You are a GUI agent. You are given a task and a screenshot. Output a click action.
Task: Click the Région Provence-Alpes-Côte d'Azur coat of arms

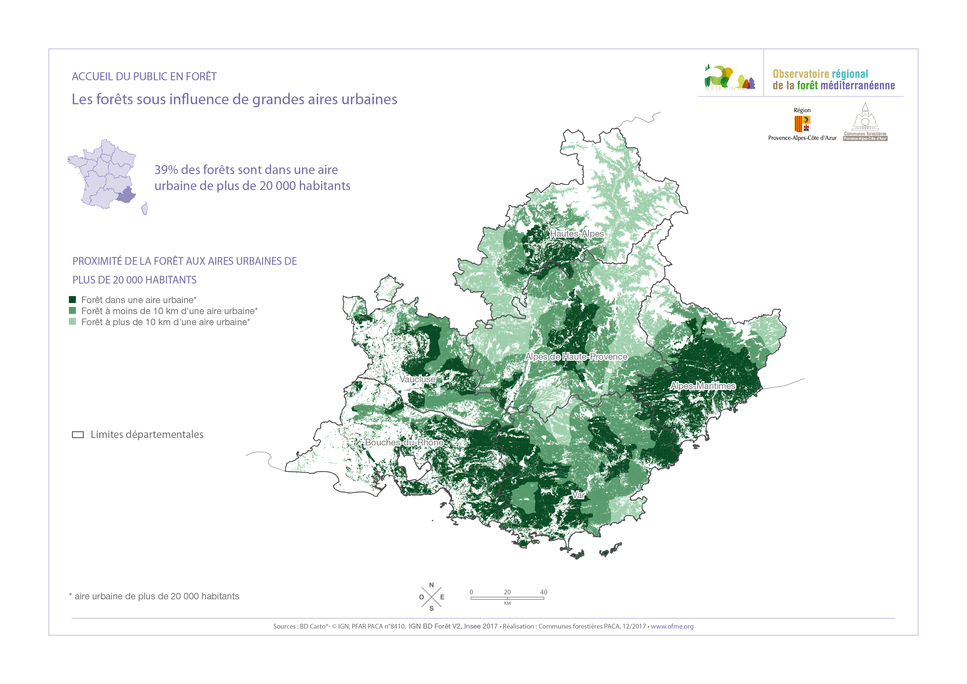(802, 124)
